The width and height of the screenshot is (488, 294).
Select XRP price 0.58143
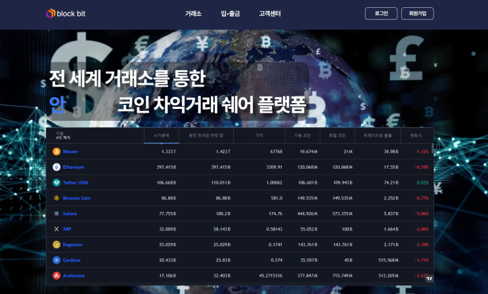coord(274,229)
